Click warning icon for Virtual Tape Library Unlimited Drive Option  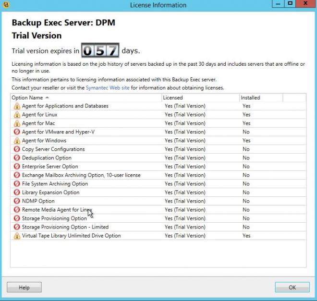[x=17, y=236]
